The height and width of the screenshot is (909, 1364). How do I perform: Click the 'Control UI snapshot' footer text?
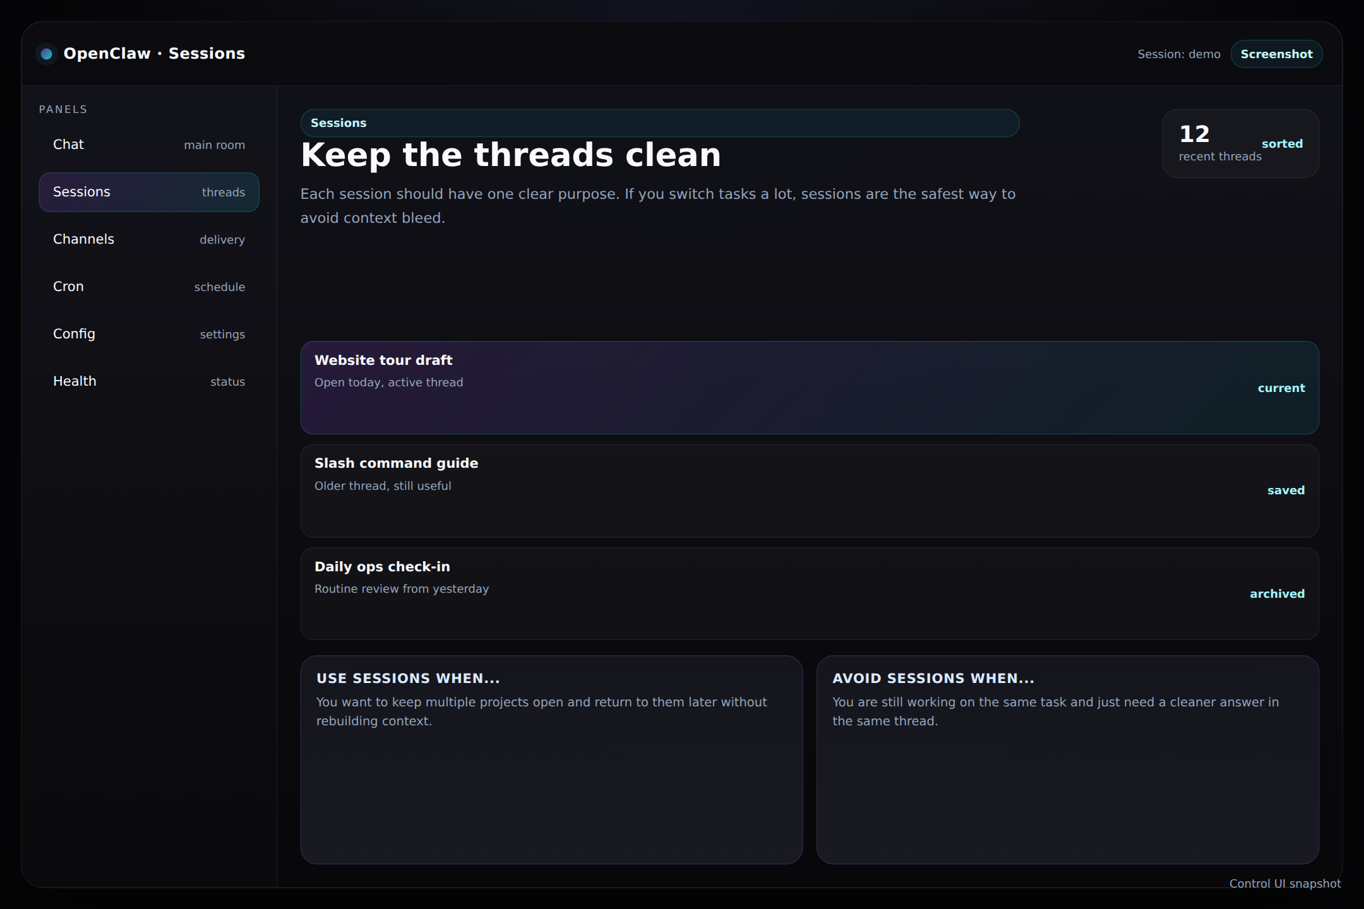(1285, 884)
